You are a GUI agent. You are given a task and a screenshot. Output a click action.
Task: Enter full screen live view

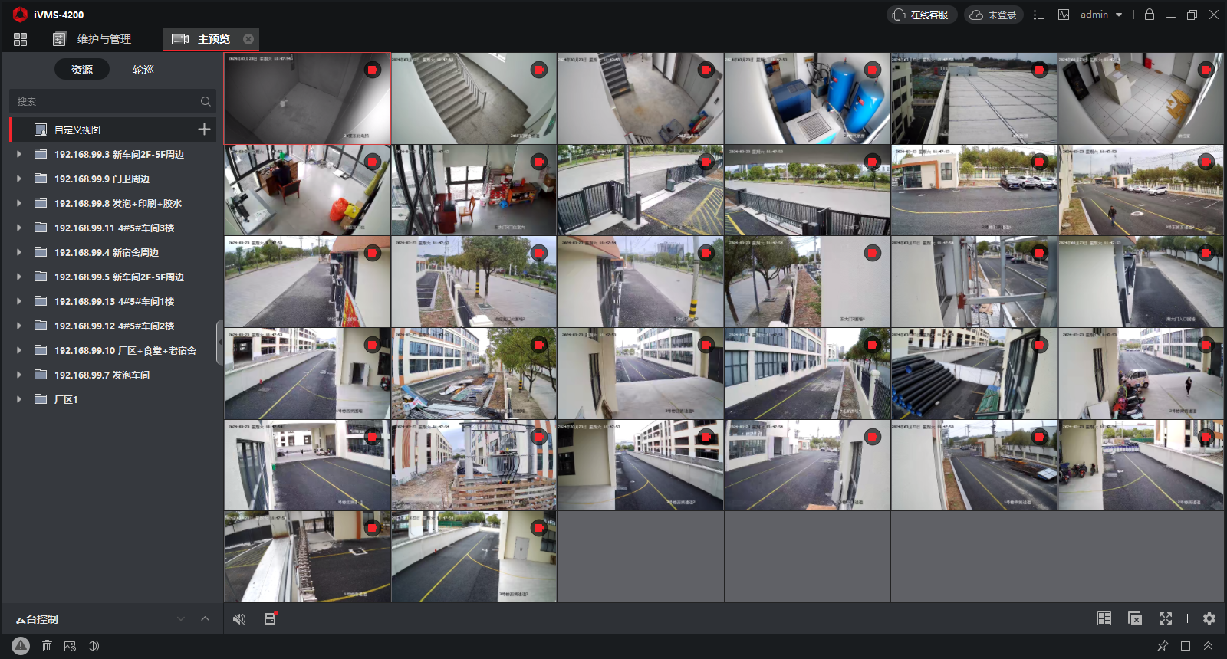click(1166, 618)
